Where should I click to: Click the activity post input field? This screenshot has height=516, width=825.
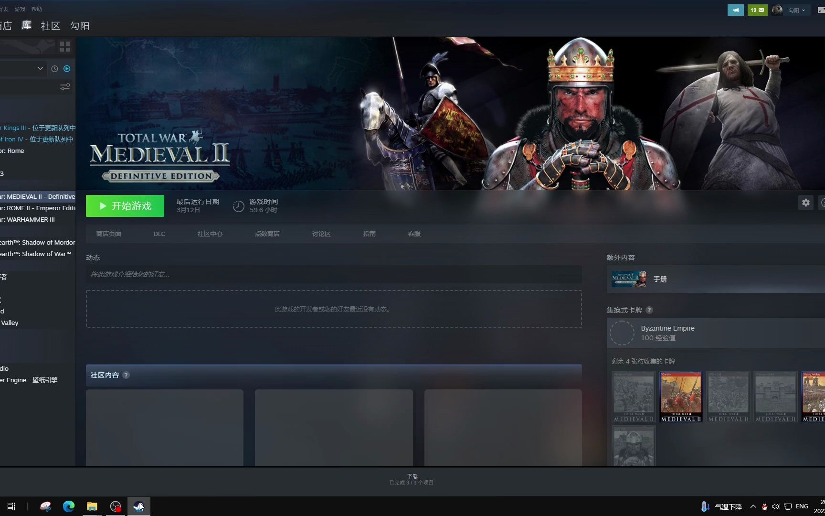point(334,274)
